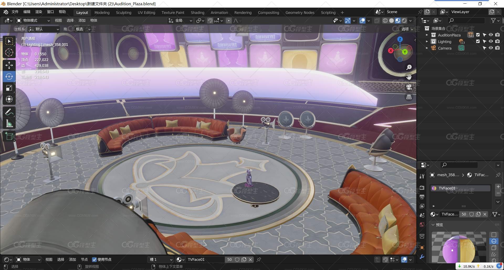Switch to the Shading workspace tab
Image resolution: width=504 pixels, height=270 pixels.
pos(197,13)
